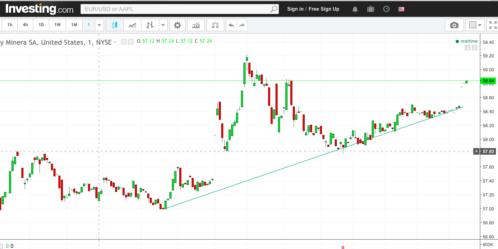Image resolution: width=498 pixels, height=249 pixels.
Task: Open the alerts bell icon
Action: pyautogui.click(x=355, y=9)
